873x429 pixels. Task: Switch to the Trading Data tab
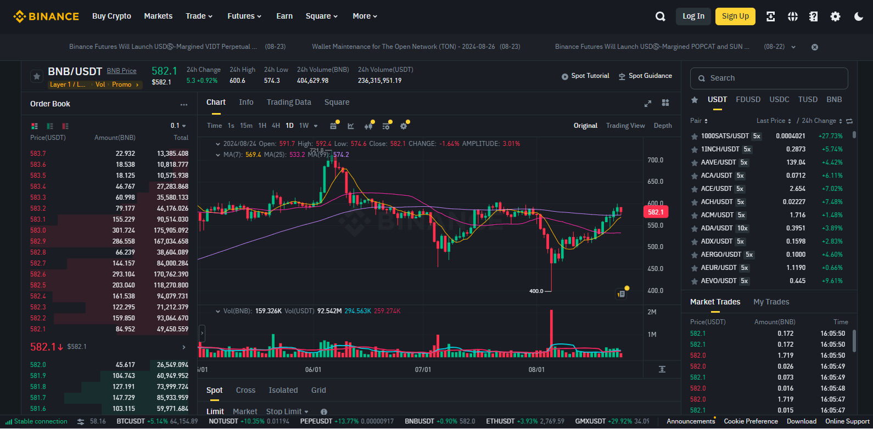(x=289, y=103)
